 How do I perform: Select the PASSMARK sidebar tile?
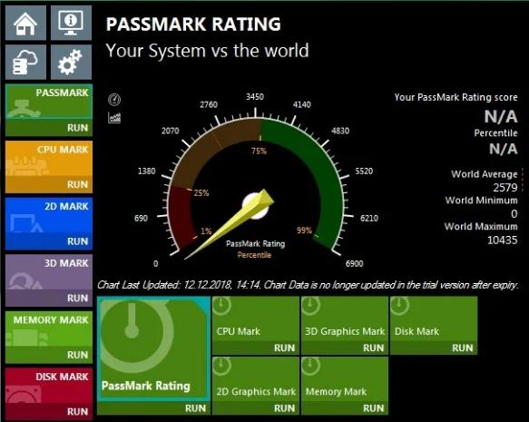tap(49, 103)
